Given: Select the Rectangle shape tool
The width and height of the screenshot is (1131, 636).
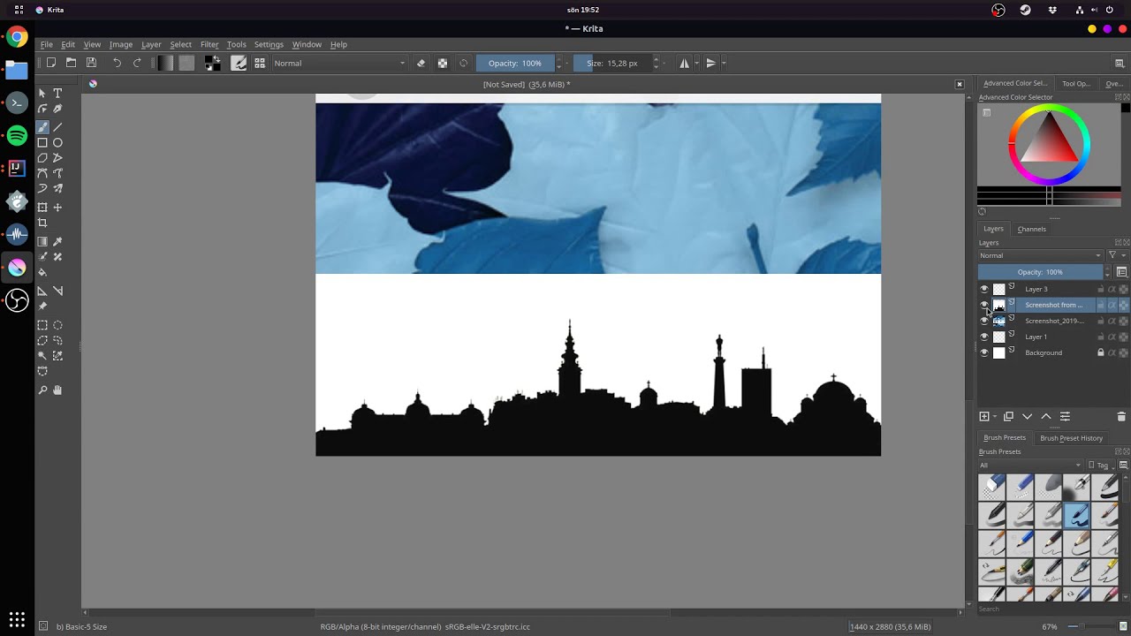Looking at the screenshot, I should (42, 142).
